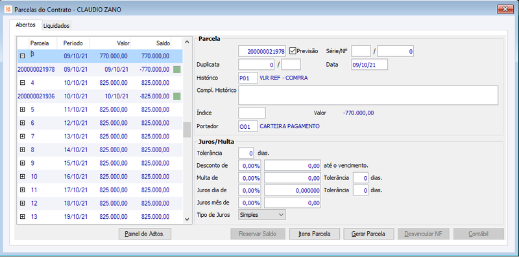Click the Parcela column header
The width and height of the screenshot is (519, 257).
(43, 43)
